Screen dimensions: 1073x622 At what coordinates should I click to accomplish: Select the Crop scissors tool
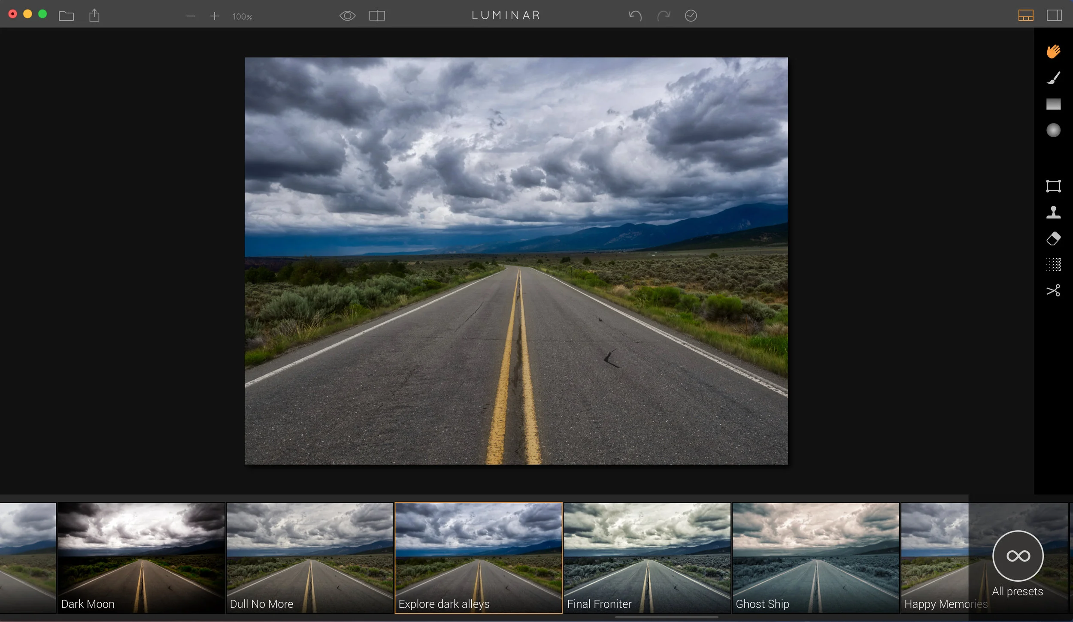point(1053,290)
